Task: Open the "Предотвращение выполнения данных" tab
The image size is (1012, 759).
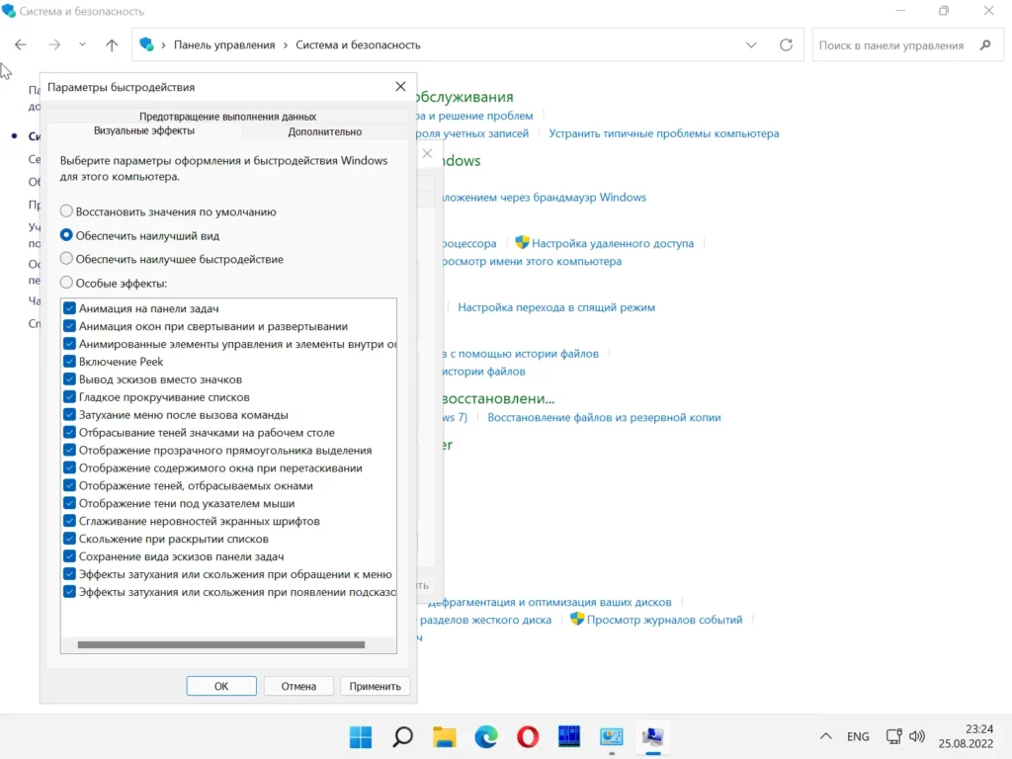Action: click(x=227, y=116)
